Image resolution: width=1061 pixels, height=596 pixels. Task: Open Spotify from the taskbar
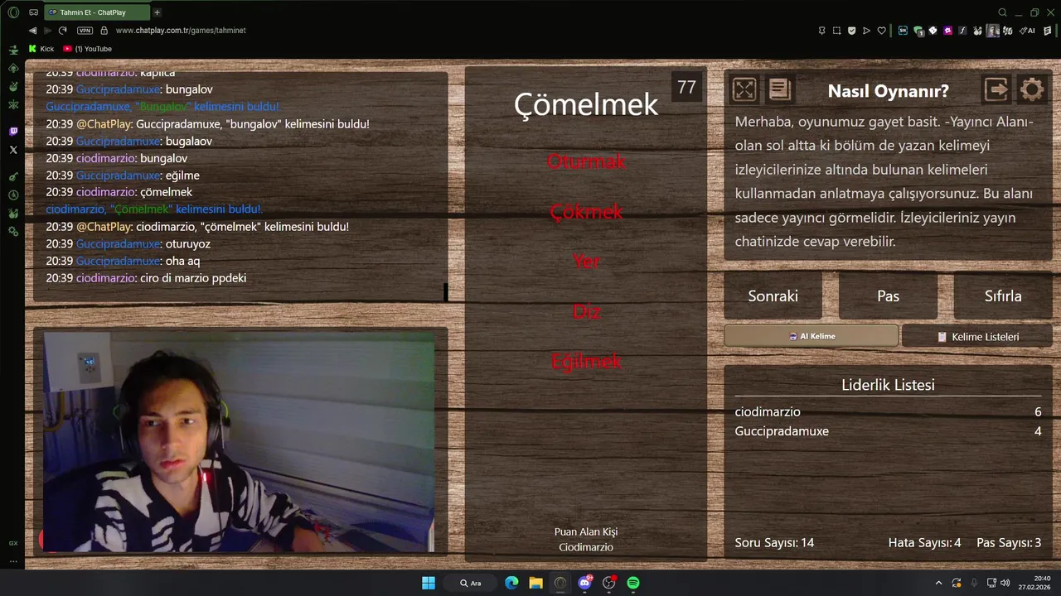633,583
